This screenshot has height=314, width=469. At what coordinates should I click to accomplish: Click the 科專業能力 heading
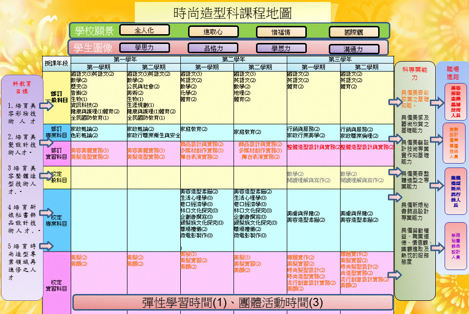(x=415, y=74)
